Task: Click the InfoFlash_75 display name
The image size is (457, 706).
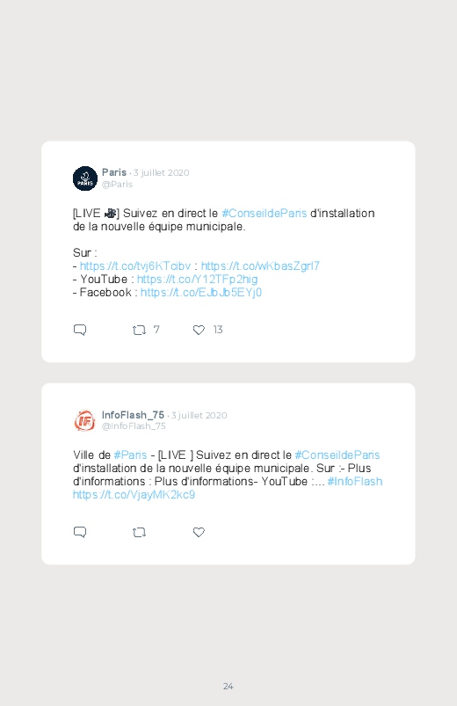Action: click(133, 415)
